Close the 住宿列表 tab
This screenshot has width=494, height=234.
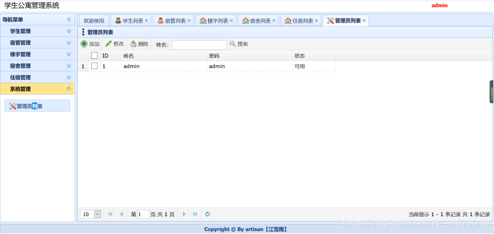(x=316, y=20)
